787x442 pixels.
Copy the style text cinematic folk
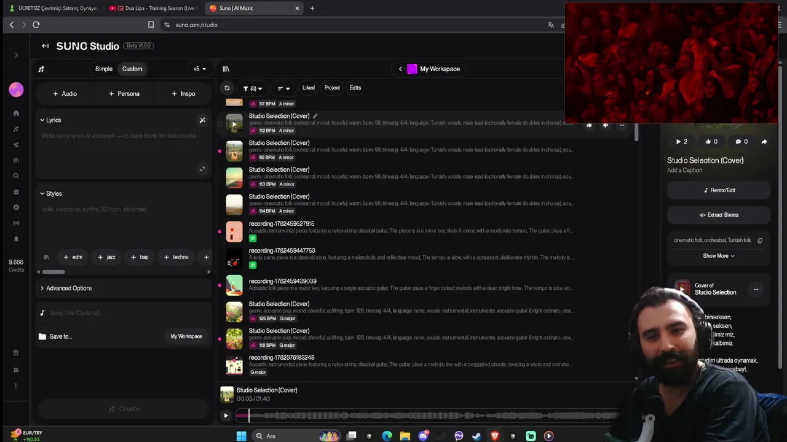760,241
